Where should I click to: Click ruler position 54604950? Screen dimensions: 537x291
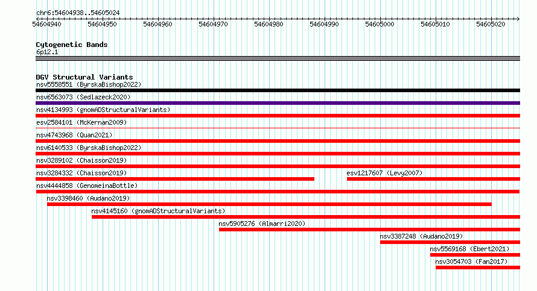pos(102,24)
